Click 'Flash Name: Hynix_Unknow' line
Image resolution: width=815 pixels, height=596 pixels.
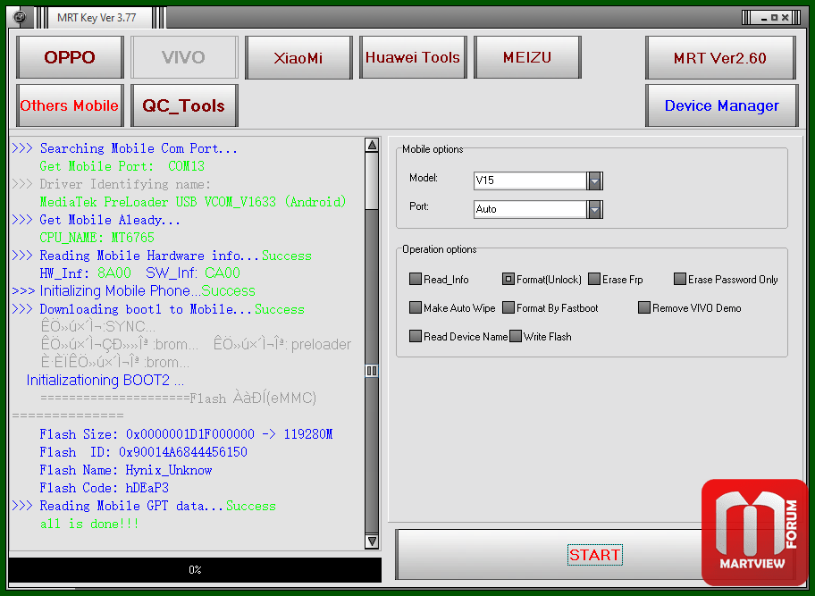(x=126, y=470)
